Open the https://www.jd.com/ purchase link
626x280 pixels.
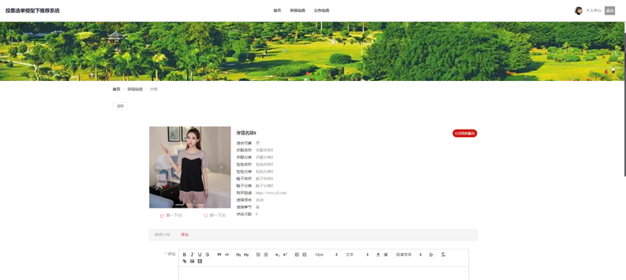(x=271, y=193)
